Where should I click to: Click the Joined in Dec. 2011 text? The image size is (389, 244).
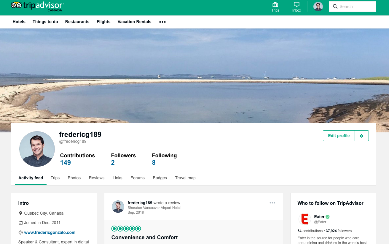[42, 223]
